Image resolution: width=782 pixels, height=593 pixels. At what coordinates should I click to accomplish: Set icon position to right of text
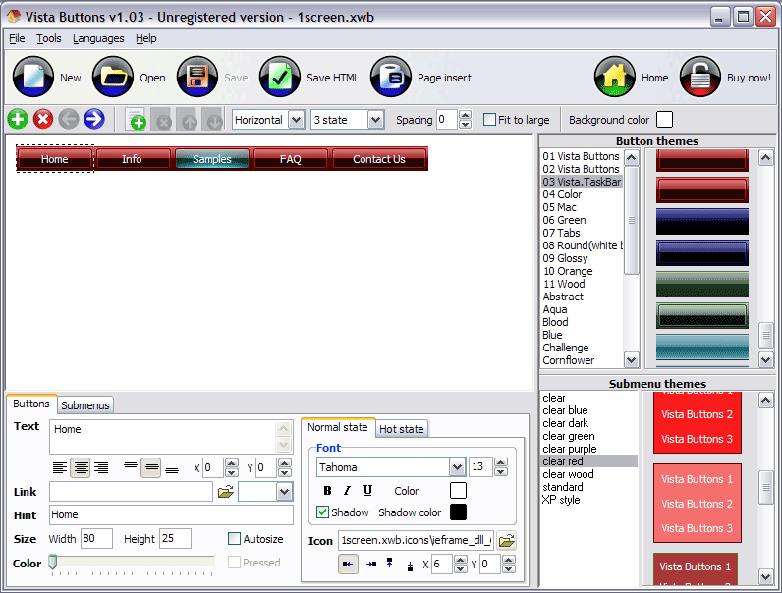[x=371, y=565]
